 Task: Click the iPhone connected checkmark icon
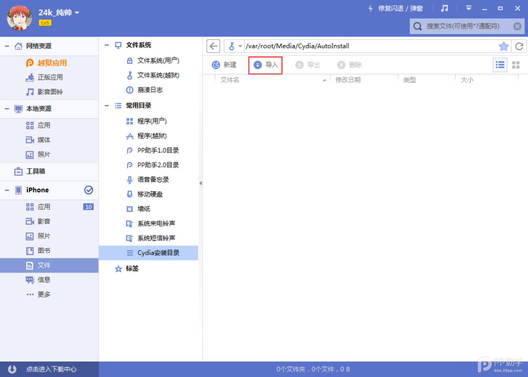(89, 190)
